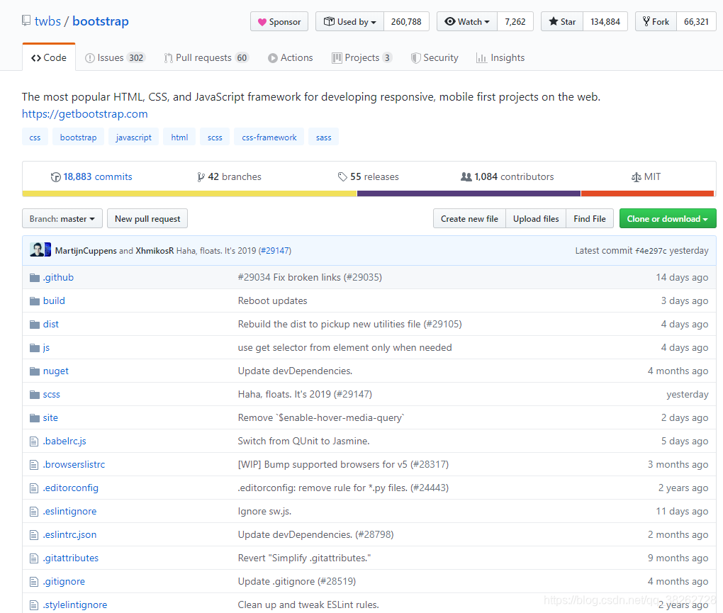Switch to the Pull requests tab
Viewport: 723px width, 613px height.
pos(206,57)
